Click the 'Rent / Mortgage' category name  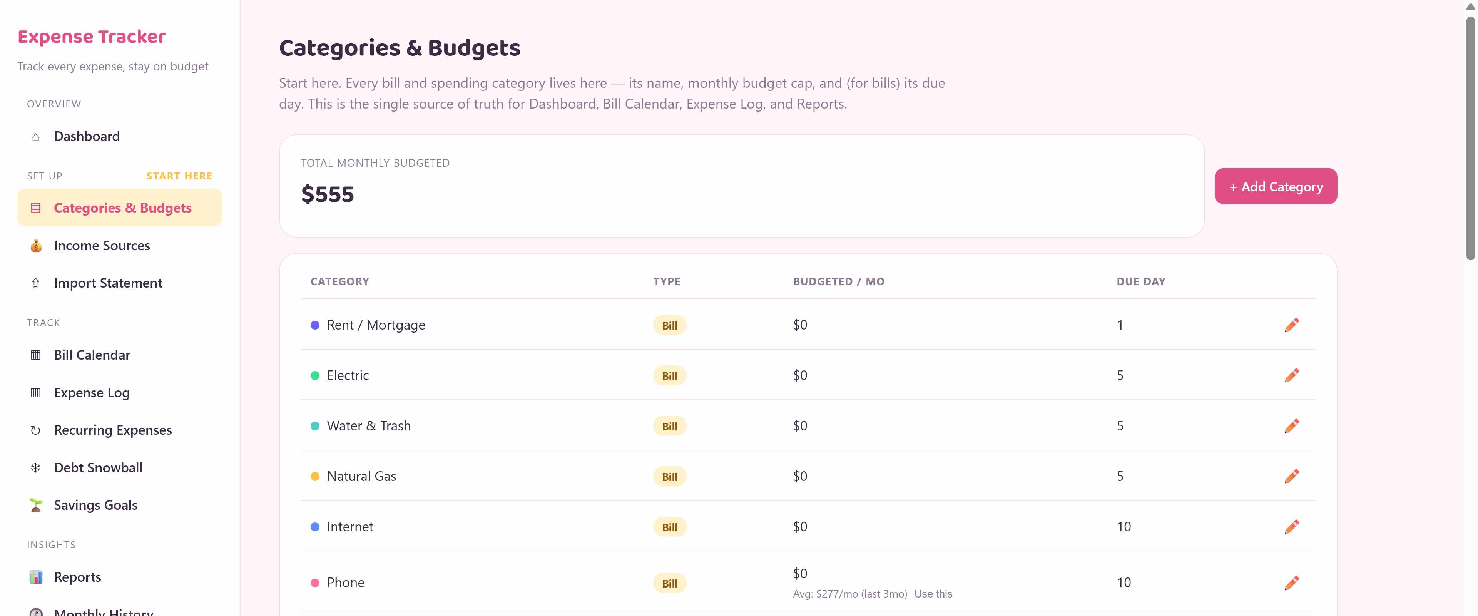376,325
